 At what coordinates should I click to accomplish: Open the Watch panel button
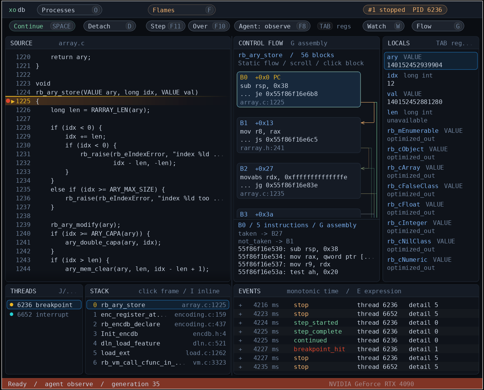(x=384, y=26)
